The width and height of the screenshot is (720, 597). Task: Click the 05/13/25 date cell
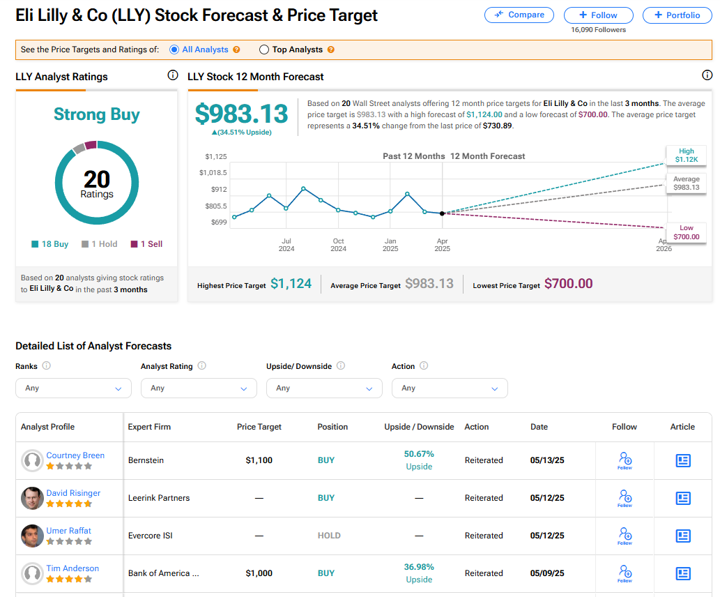click(547, 460)
